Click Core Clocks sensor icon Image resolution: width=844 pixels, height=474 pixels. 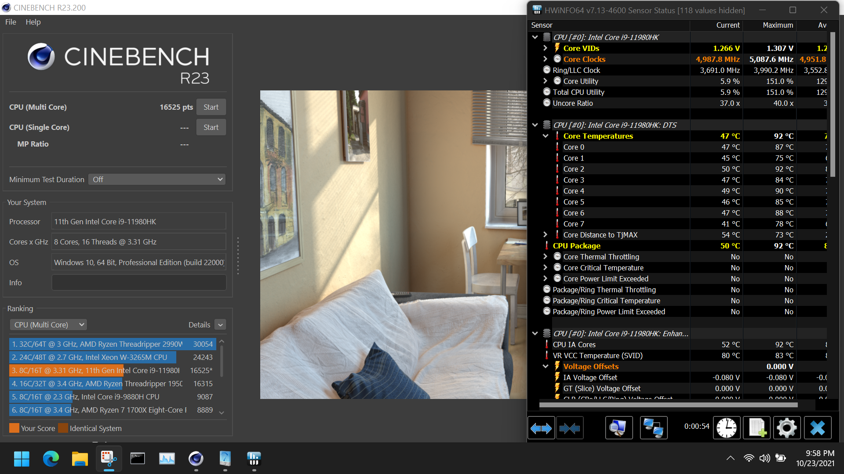pos(557,59)
